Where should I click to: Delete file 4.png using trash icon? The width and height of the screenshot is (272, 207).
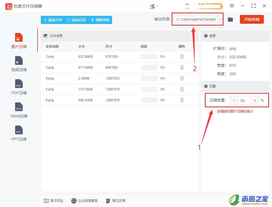click(182, 78)
